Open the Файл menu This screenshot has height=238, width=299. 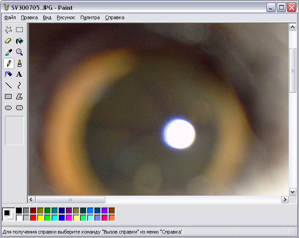pyautogui.click(x=10, y=18)
